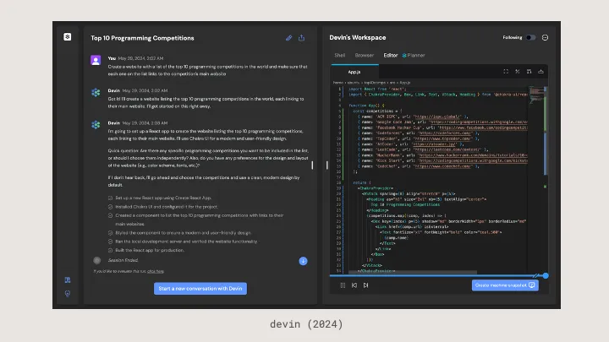This screenshot has height=342, width=609.
Task: Switch to the Shell tab
Action: click(340, 56)
